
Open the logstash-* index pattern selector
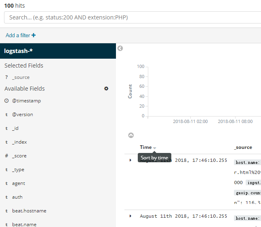click(58, 51)
